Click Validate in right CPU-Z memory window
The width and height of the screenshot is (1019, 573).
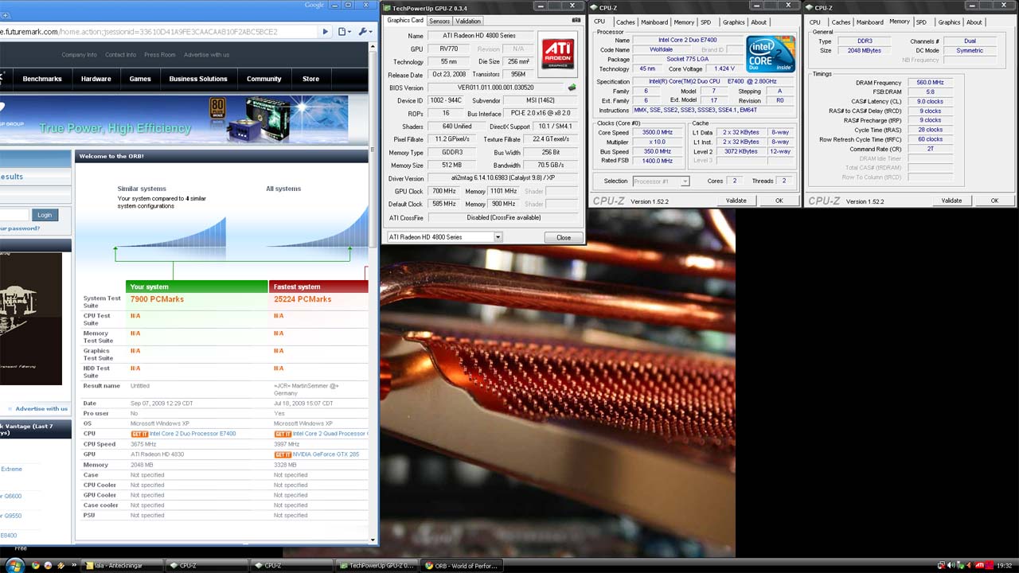tap(951, 201)
